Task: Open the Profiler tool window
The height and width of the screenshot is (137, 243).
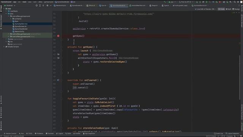Action: (77, 134)
